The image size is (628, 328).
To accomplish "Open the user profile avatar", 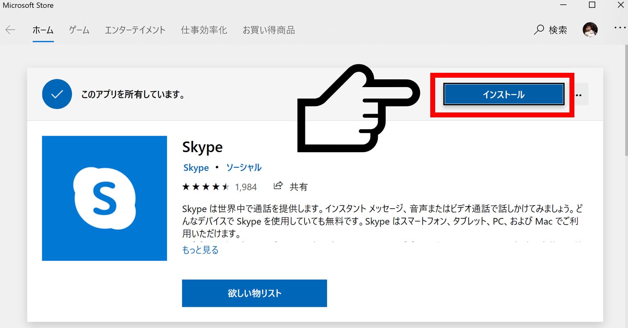I will 590,29.
